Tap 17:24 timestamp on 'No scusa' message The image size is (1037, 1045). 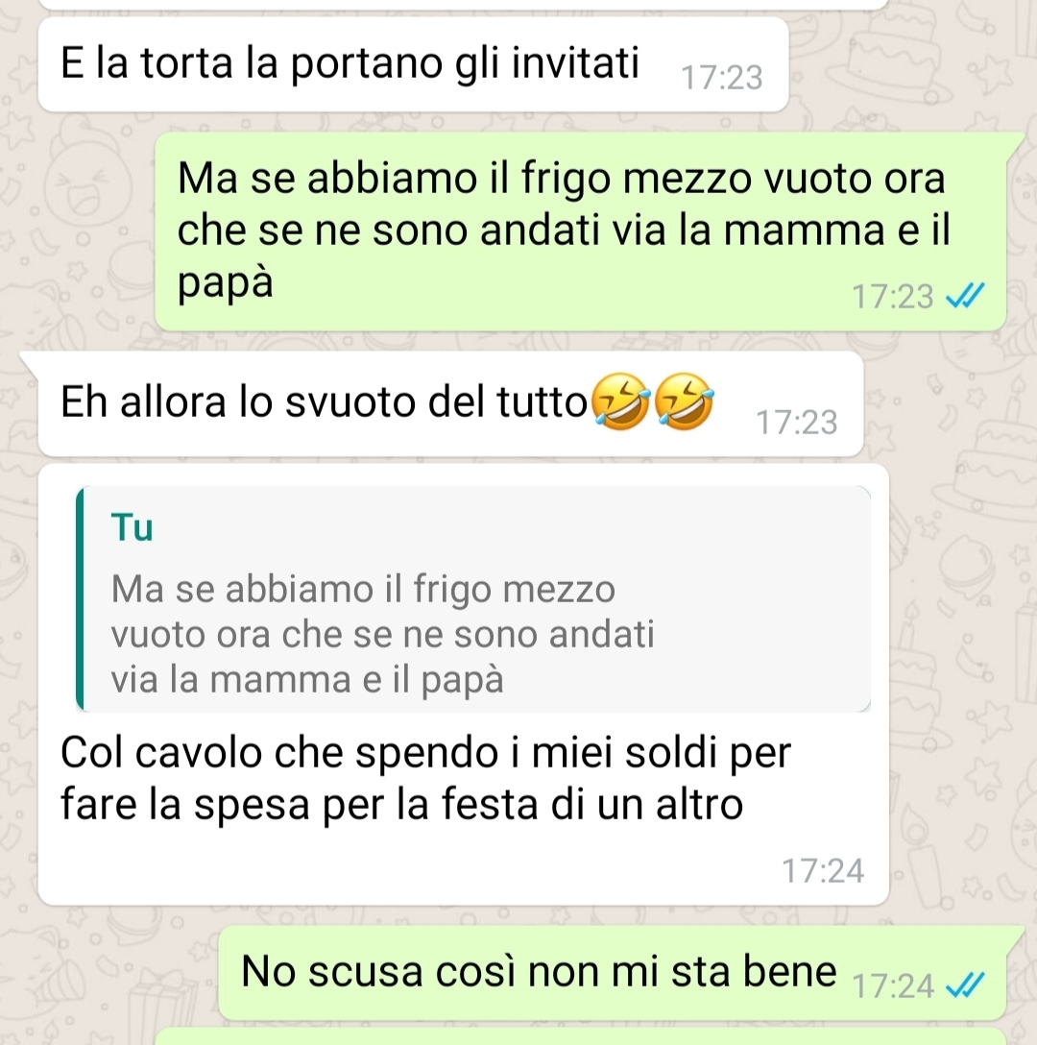coord(892,986)
